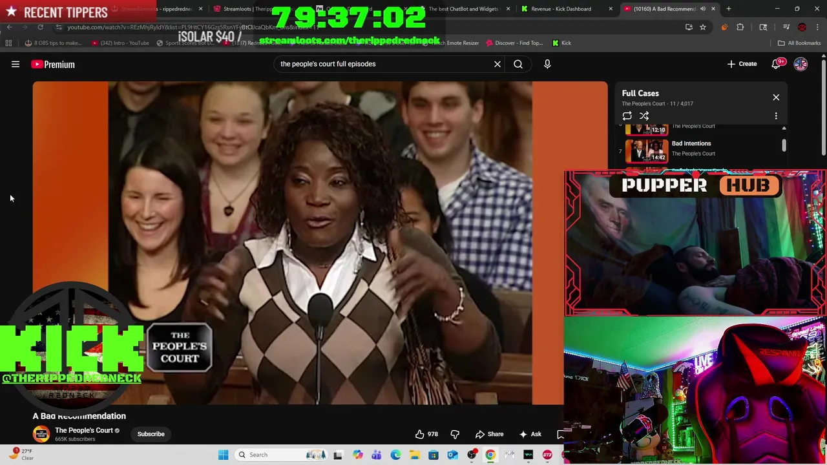Viewport: 827px width, 465px height.
Task: Open the YouTube guide hamburger menu
Action: [16, 64]
